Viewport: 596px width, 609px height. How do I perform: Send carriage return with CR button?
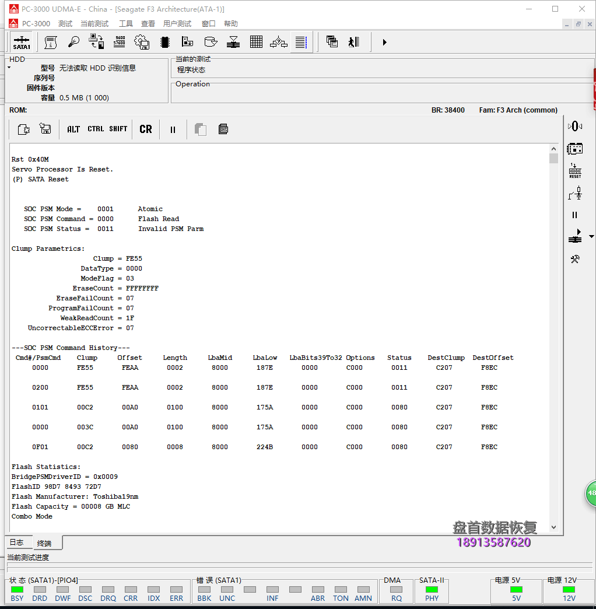(146, 129)
